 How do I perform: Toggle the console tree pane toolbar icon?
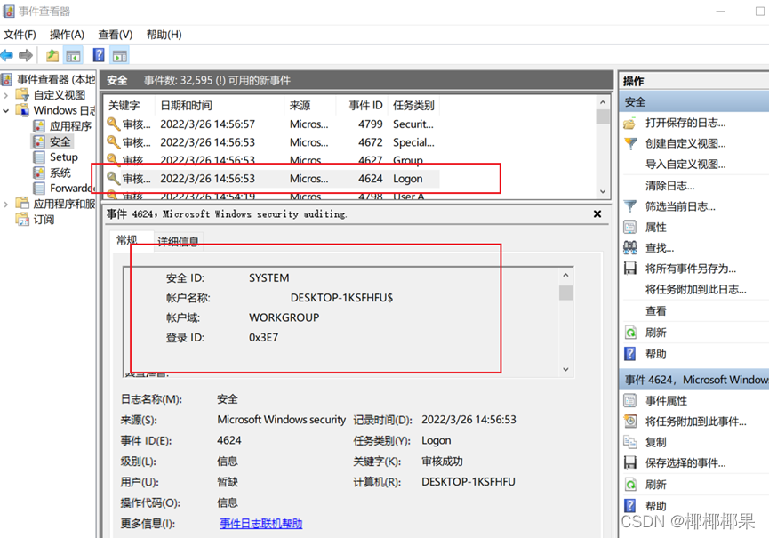[x=74, y=55]
